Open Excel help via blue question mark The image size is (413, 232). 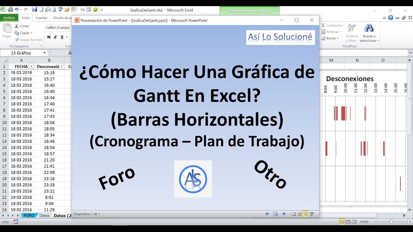(391, 18)
